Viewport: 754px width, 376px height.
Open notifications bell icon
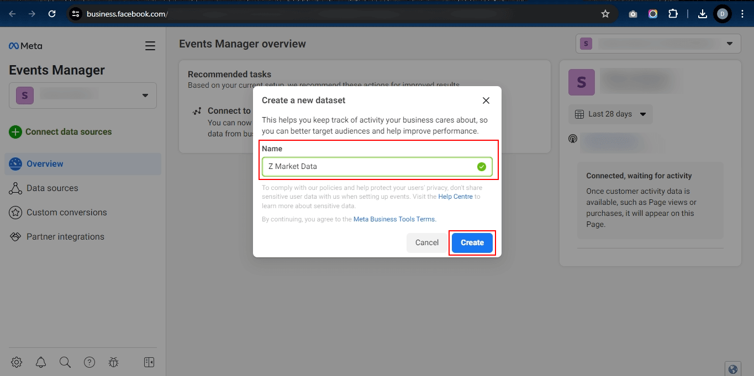pyautogui.click(x=41, y=362)
